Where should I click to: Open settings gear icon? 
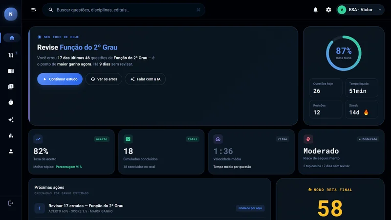[328, 10]
